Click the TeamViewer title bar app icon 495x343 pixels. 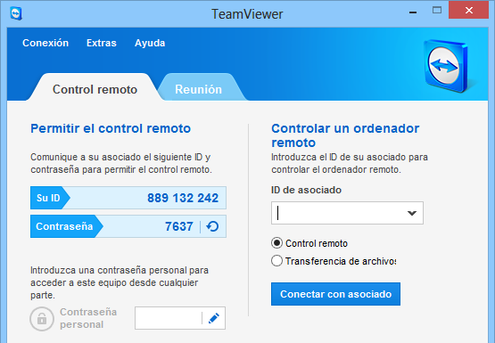click(16, 14)
